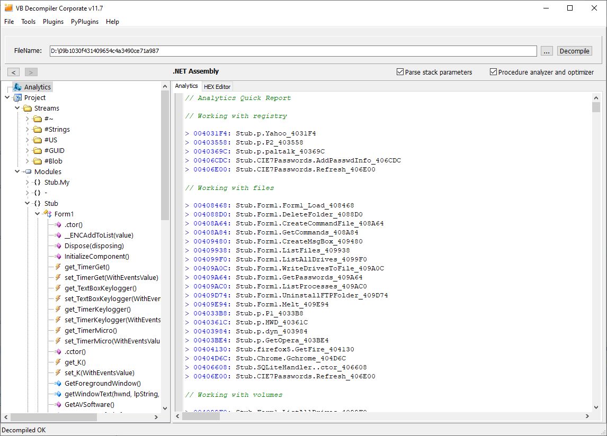Expand the #GUID node
The height and width of the screenshot is (436, 607).
(x=28, y=150)
